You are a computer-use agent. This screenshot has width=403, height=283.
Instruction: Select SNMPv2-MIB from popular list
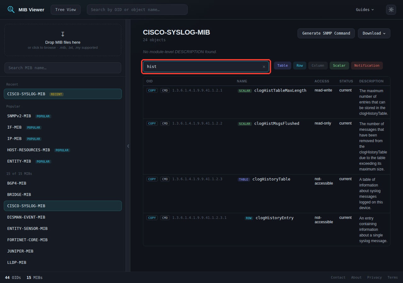(63, 116)
